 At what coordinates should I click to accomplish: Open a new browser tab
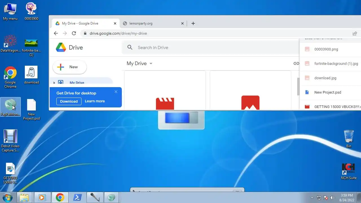193,23
